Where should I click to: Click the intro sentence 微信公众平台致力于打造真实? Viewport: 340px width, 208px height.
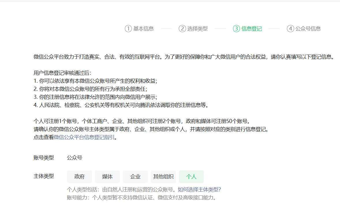click(x=184, y=57)
